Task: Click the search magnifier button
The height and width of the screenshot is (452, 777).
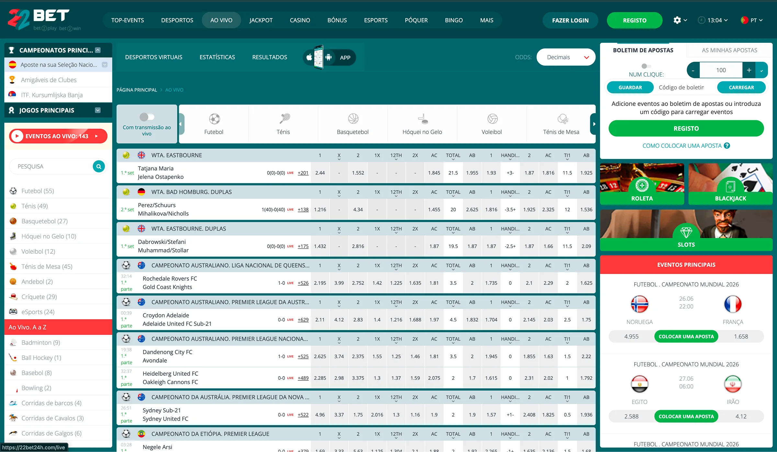Action: 99,167
